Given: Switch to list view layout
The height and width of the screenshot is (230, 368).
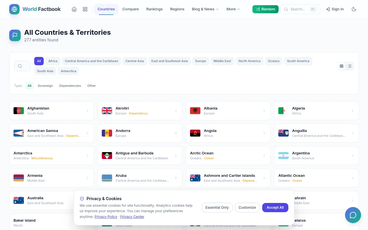Looking at the screenshot, I should [350, 66].
